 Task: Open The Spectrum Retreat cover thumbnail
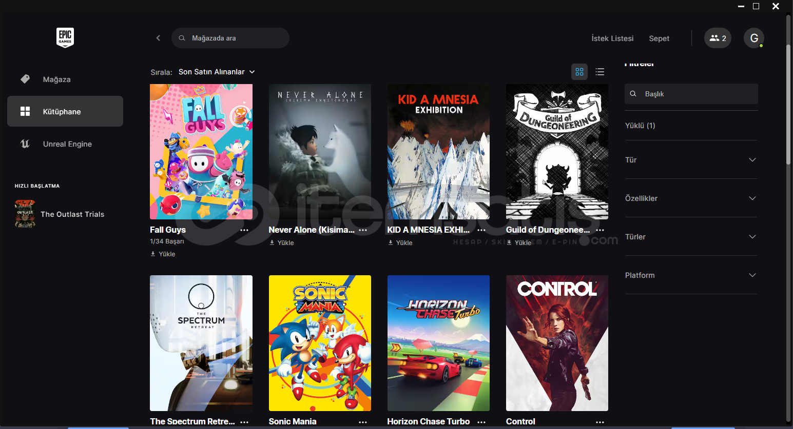(201, 343)
